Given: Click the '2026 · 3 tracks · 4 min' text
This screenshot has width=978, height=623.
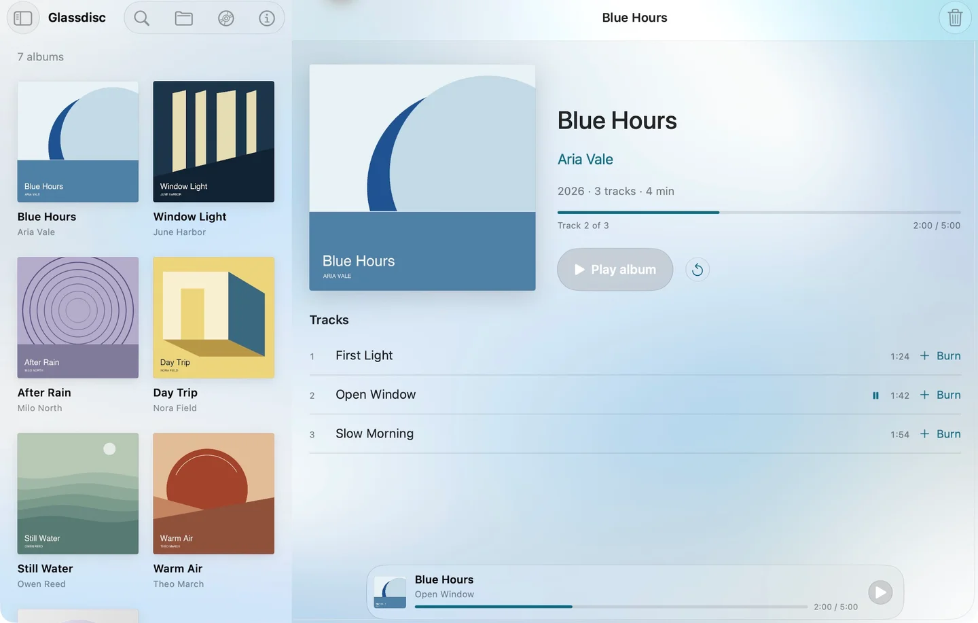Looking at the screenshot, I should coord(616,192).
